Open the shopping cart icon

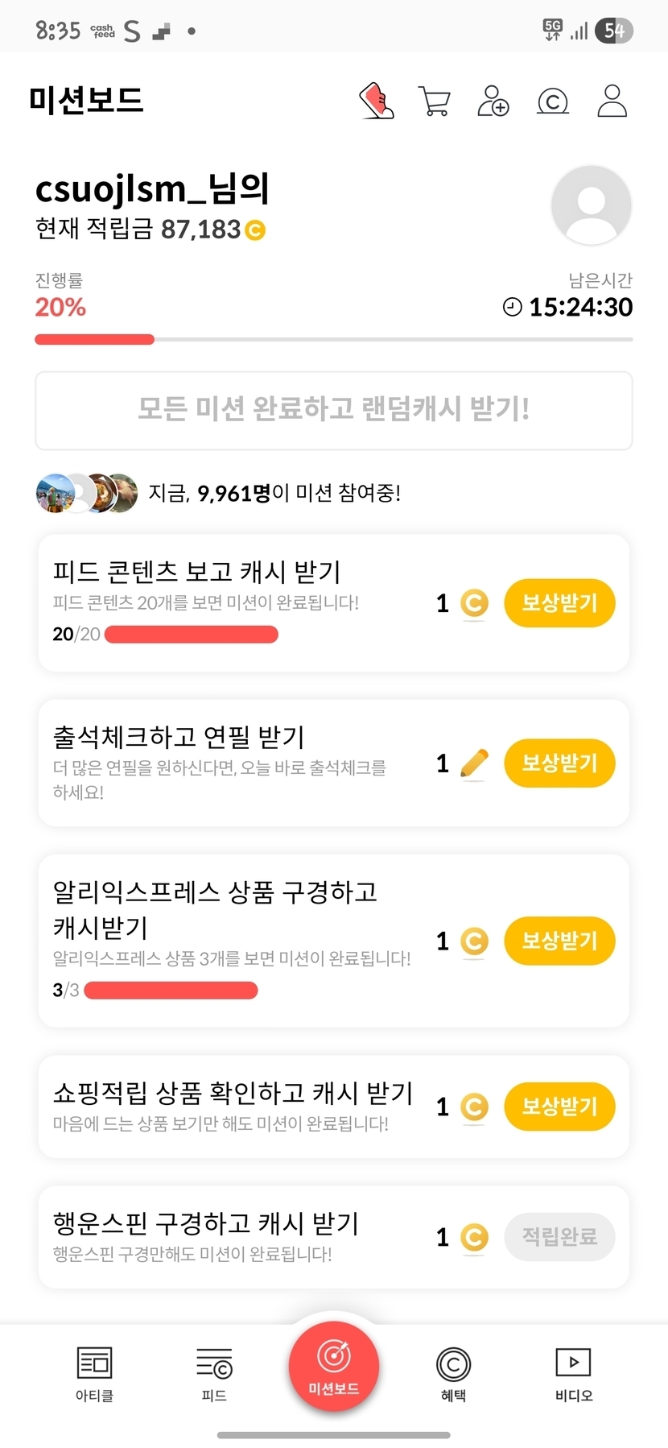pyautogui.click(x=435, y=101)
